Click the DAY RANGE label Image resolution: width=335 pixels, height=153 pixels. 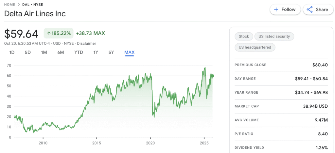click(245, 79)
